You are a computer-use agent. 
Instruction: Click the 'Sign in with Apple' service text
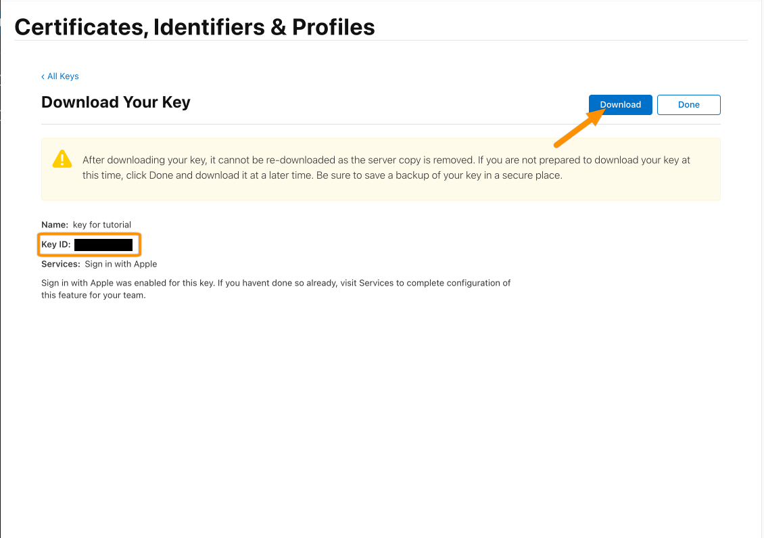(121, 264)
